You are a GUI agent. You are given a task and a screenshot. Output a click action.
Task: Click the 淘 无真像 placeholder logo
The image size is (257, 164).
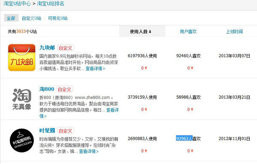pos(22,99)
